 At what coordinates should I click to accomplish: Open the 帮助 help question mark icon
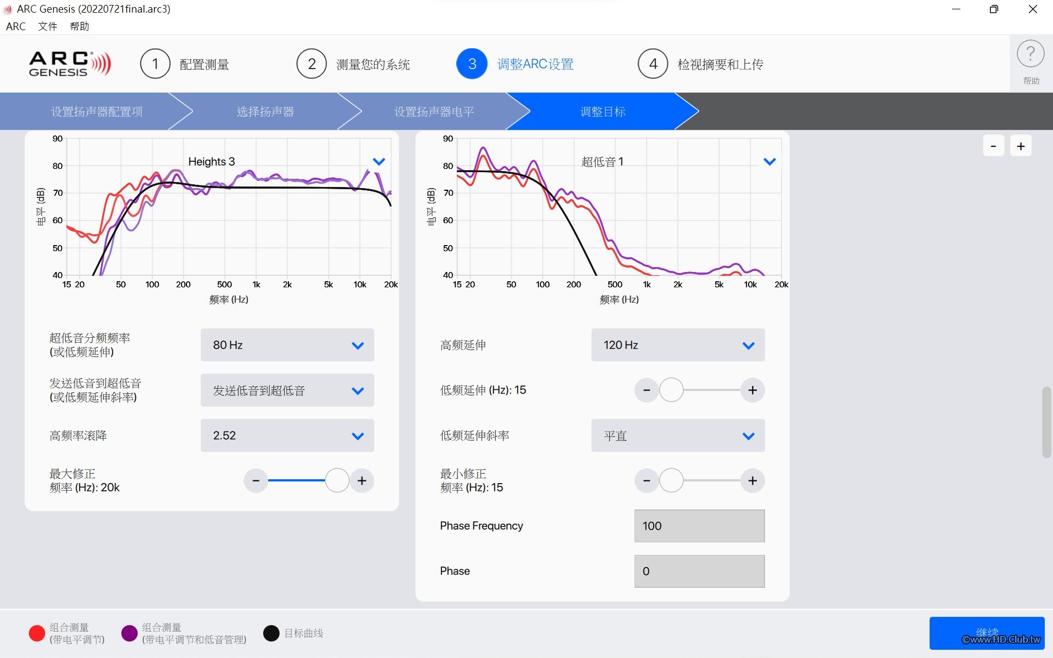click(1031, 54)
